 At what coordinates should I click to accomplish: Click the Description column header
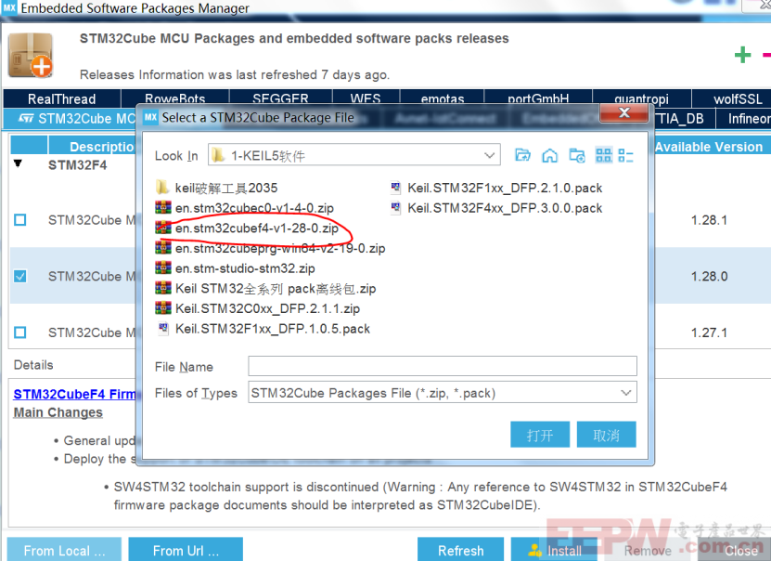(92, 146)
